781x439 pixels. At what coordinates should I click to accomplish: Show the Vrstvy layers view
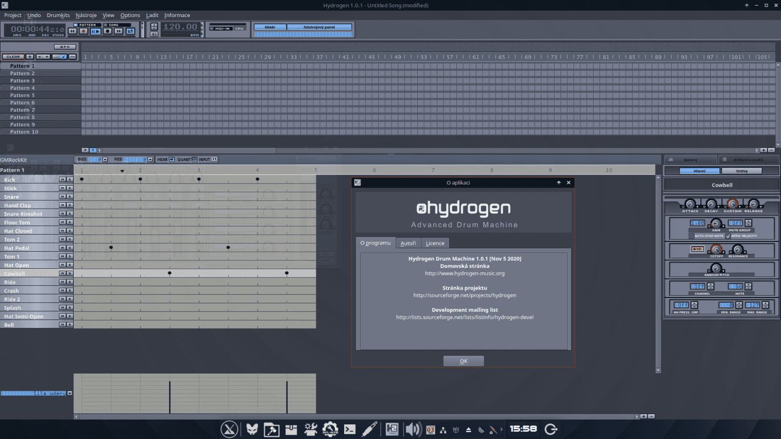741,171
